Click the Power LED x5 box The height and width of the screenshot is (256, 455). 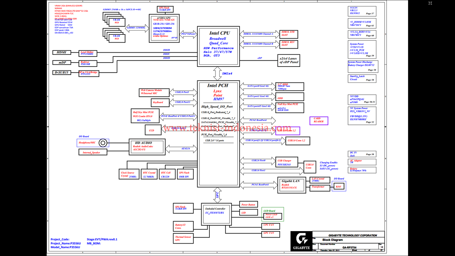[x=273, y=216]
